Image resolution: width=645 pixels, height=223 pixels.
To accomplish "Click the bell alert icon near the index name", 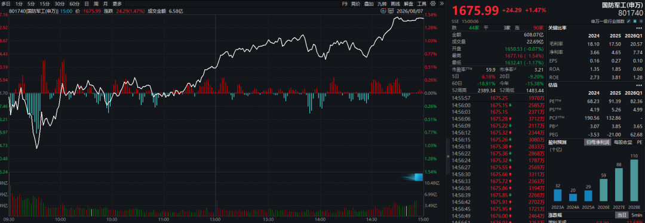I will click(x=635, y=21).
